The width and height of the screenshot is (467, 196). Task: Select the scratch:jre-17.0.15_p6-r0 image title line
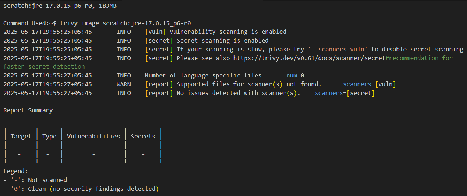pos(60,6)
